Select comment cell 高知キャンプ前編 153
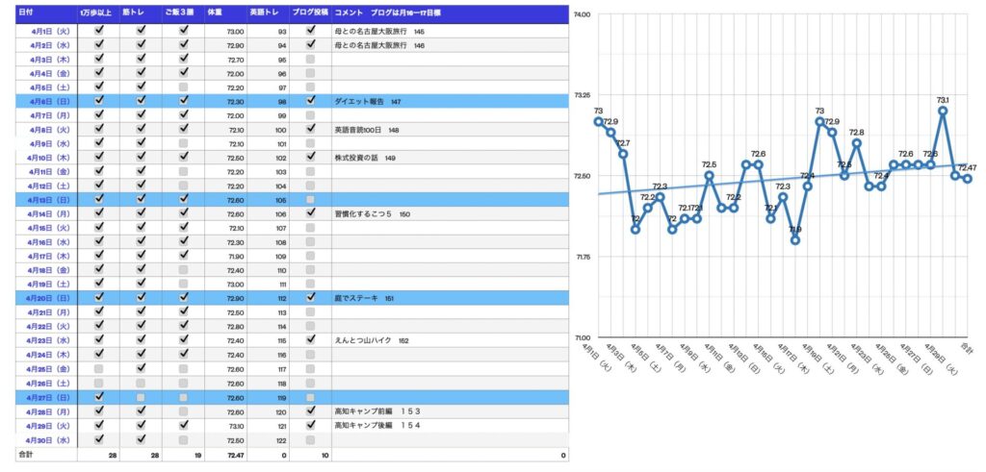Screen dimensions: 986x472 pyautogui.click(x=451, y=411)
